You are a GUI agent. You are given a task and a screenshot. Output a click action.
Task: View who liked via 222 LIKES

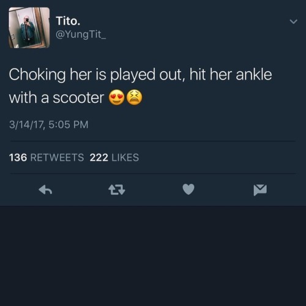(114, 157)
